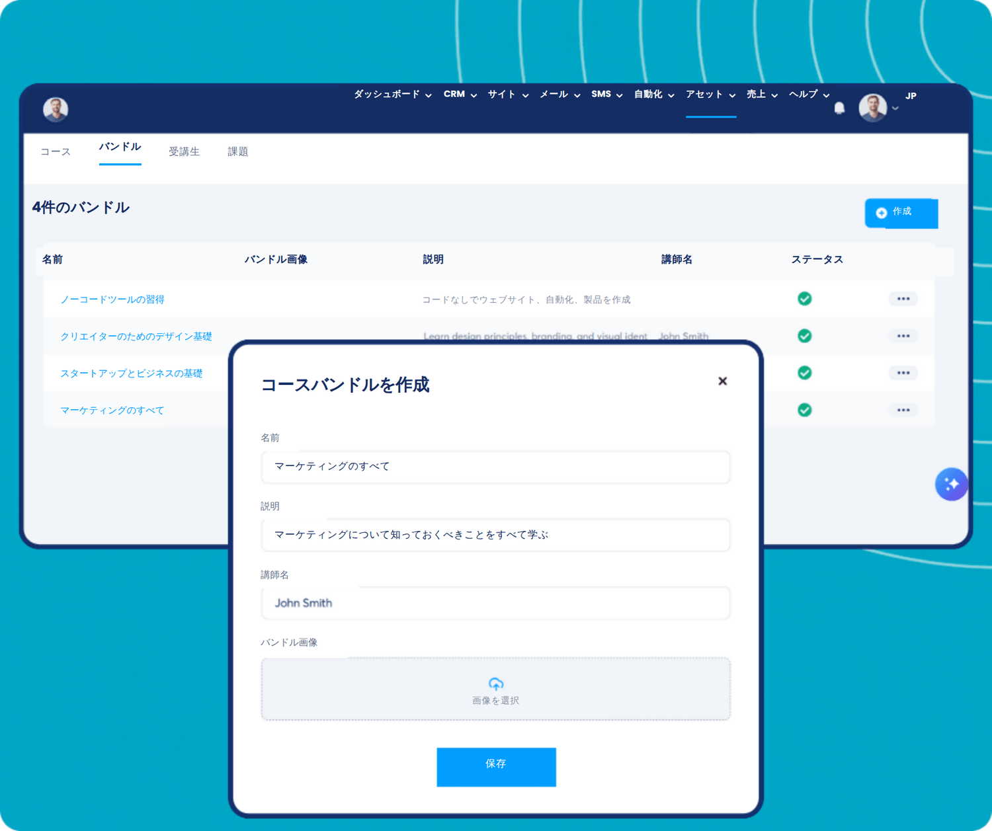Expand the ダッシュボード menu
The width and height of the screenshot is (992, 831).
tap(392, 95)
